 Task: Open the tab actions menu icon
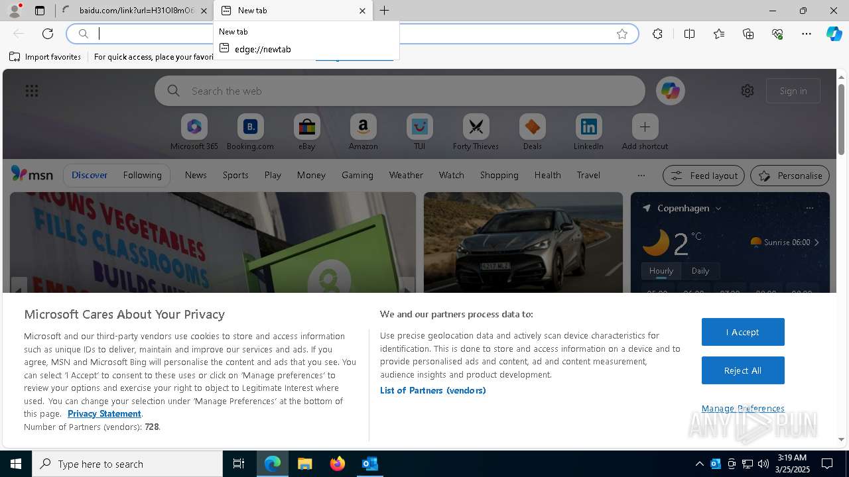tap(40, 11)
